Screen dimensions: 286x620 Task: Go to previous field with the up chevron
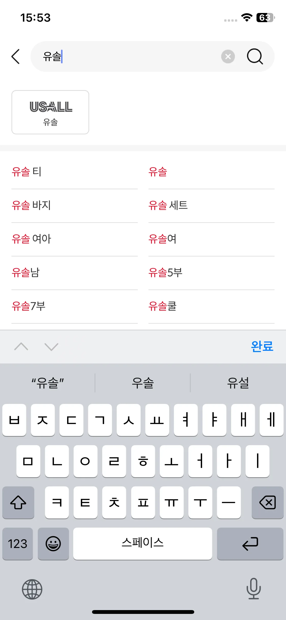tap(21, 347)
